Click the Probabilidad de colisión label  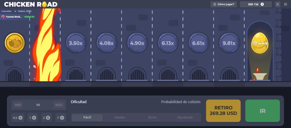(181, 102)
